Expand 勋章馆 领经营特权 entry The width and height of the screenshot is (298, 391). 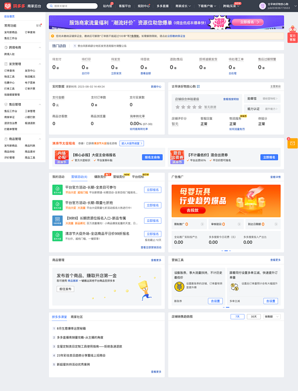click(262, 99)
